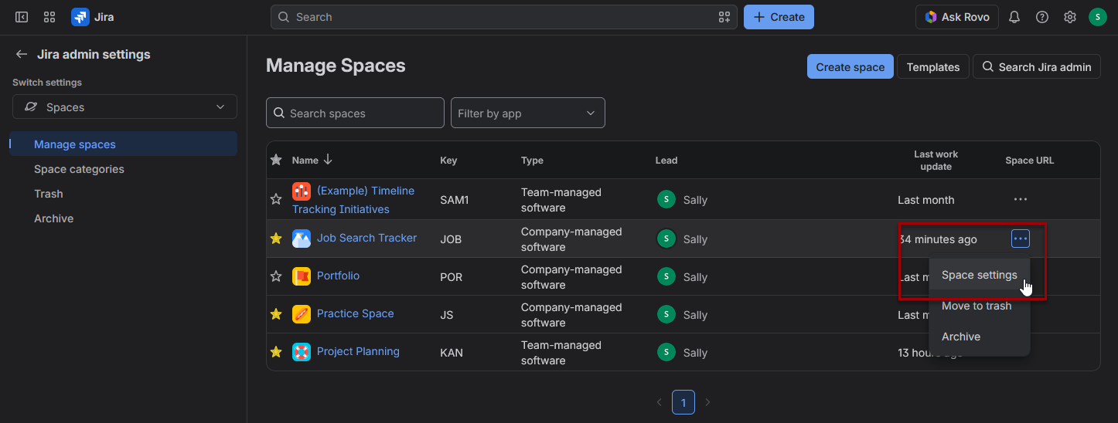The width and height of the screenshot is (1118, 423).
Task: Close the more actions menu for JOB space
Action: [x=1021, y=239]
